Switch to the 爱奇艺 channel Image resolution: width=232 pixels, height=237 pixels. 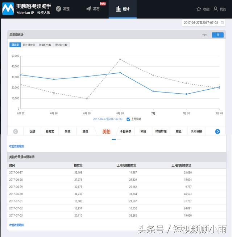(x=50, y=131)
